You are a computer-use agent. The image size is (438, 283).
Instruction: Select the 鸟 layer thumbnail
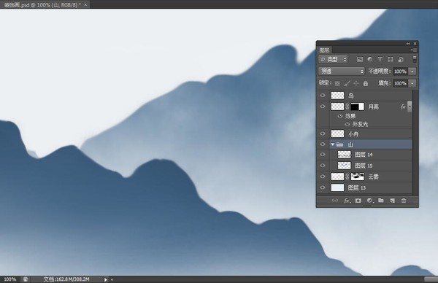pos(337,96)
